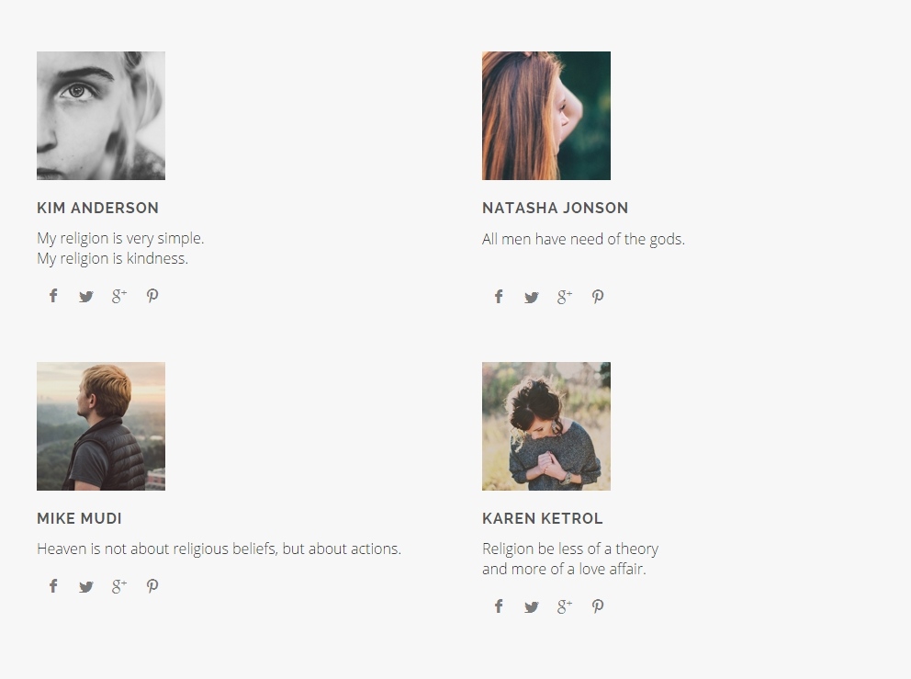Open Karen Ketrol's Facebook icon
The width and height of the screenshot is (911, 679).
click(x=499, y=606)
